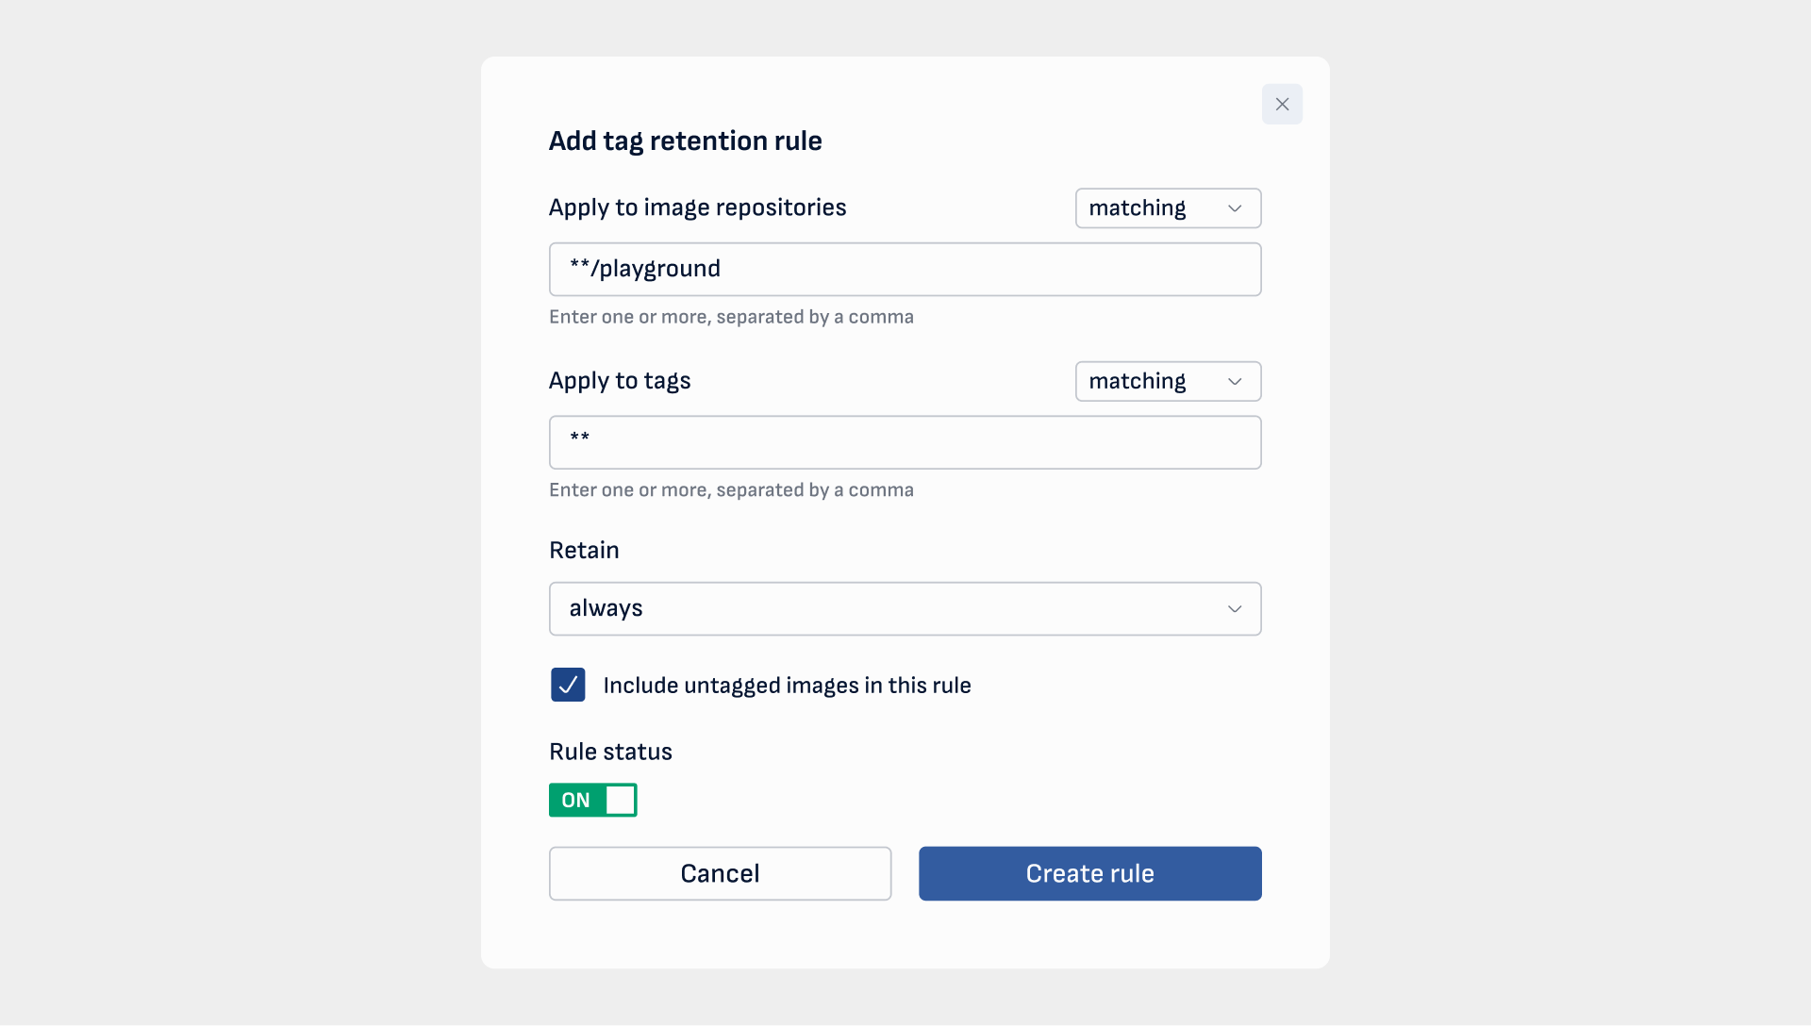Close the Add tag retention rule dialog
This screenshot has width=1811, height=1026.
pyautogui.click(x=1282, y=104)
